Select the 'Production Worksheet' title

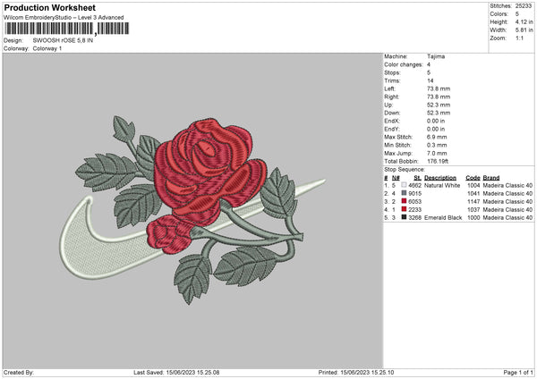[x=49, y=7]
